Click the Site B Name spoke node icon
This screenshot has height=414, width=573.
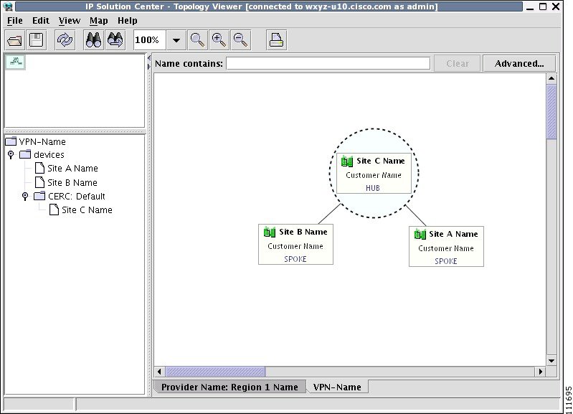pos(270,232)
